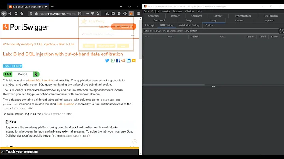284x159 pixels.
Task: Open Firefox account icon
Action: (x=119, y=13)
